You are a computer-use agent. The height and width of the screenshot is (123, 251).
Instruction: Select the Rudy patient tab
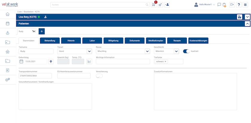click(27, 32)
